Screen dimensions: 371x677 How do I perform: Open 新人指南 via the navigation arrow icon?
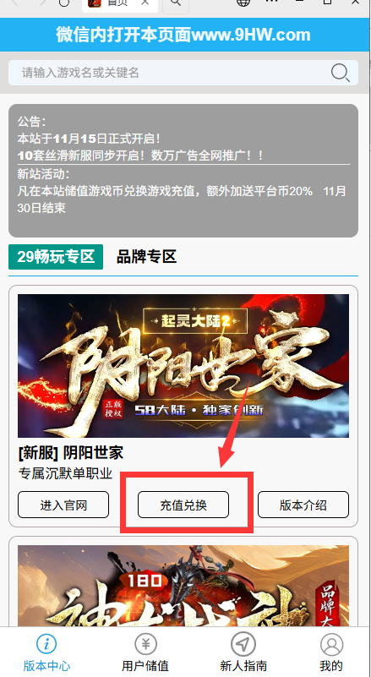[x=243, y=645]
